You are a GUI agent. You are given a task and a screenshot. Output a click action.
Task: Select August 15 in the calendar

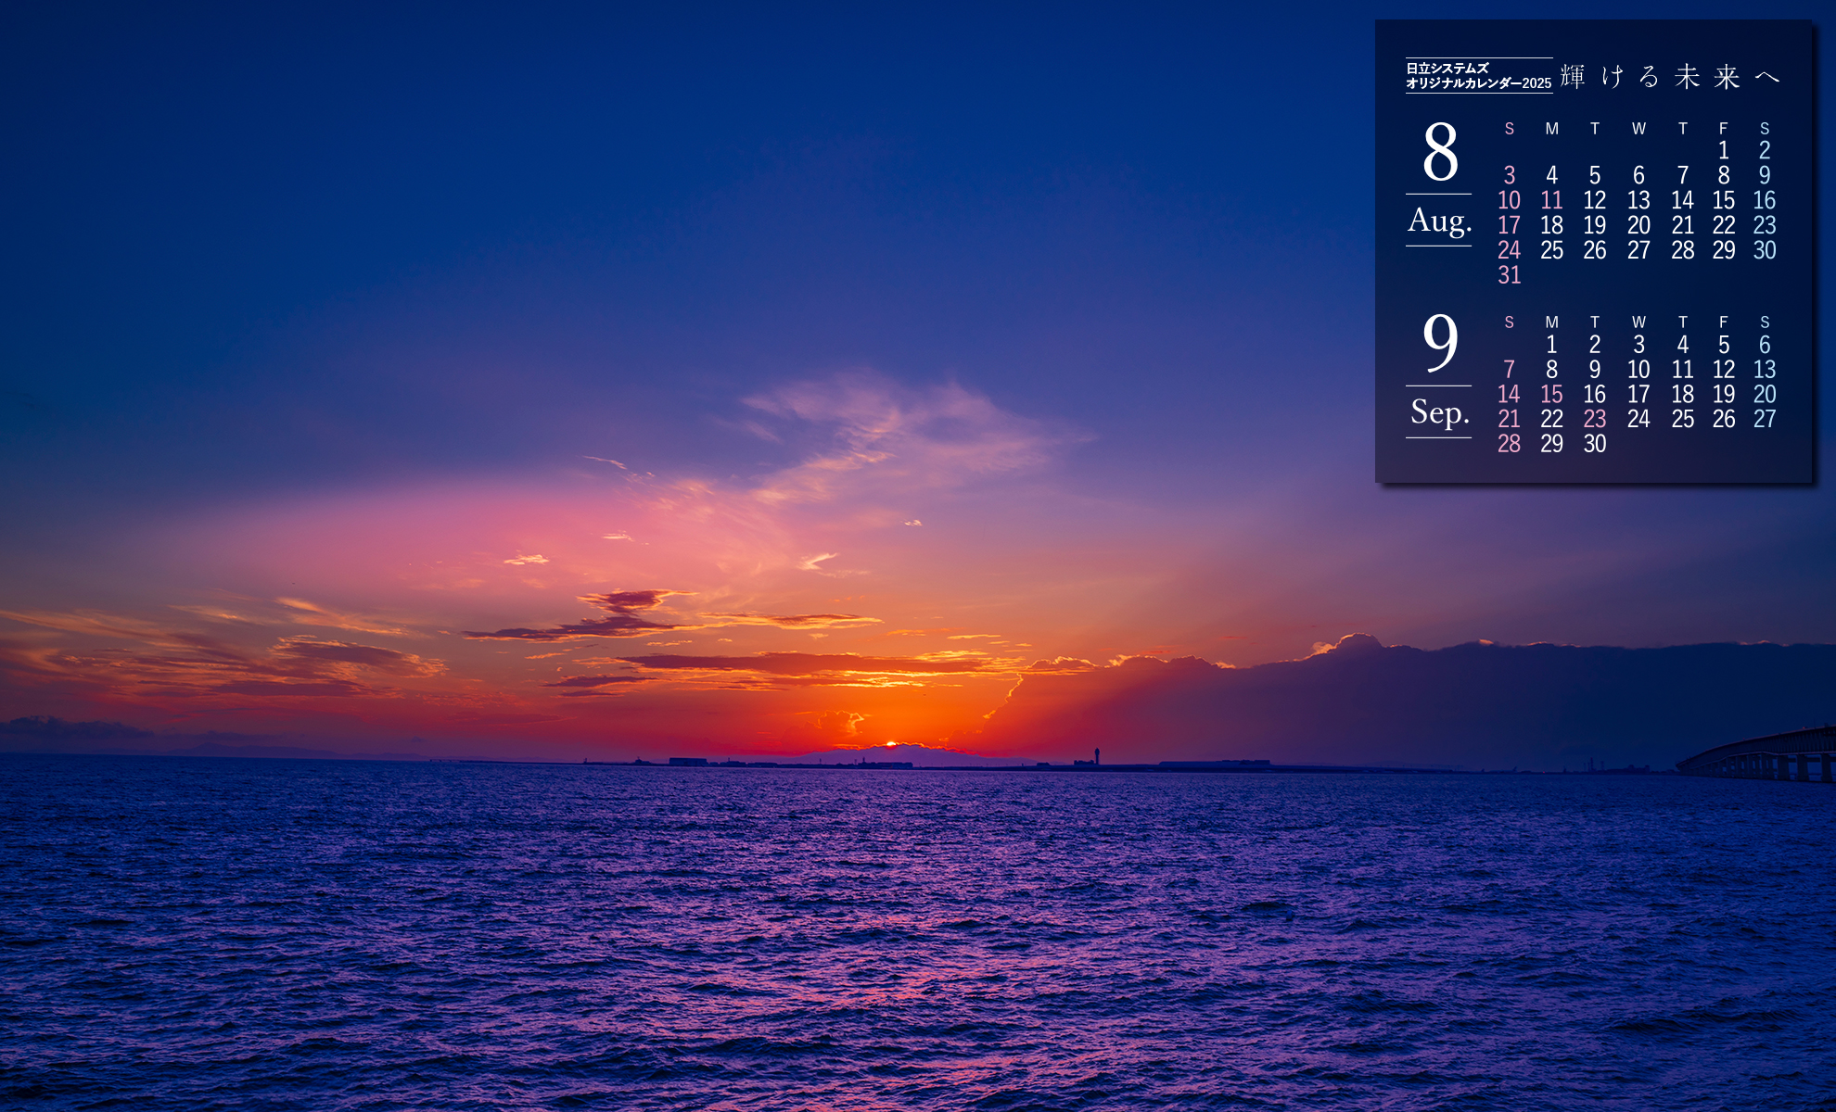pyautogui.click(x=1723, y=200)
